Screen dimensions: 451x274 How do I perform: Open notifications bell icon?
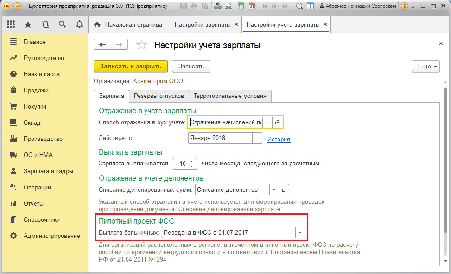tap(79, 24)
